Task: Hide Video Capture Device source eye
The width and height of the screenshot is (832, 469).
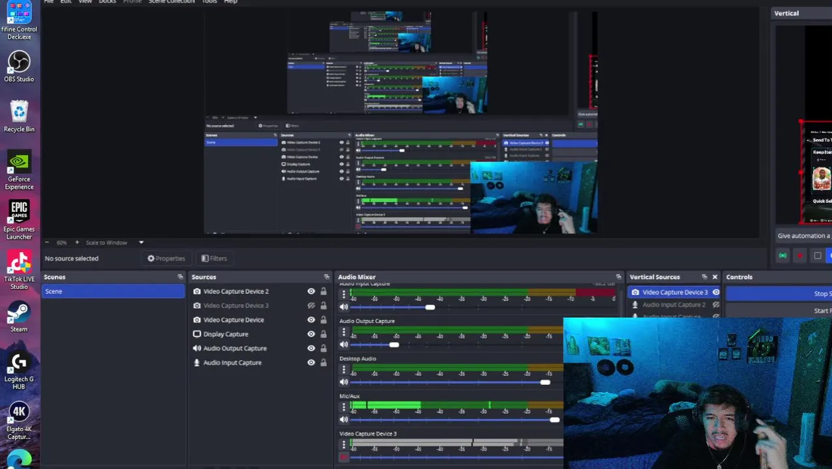Action: pos(311,320)
